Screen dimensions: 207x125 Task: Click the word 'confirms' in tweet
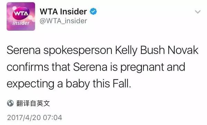28,67
